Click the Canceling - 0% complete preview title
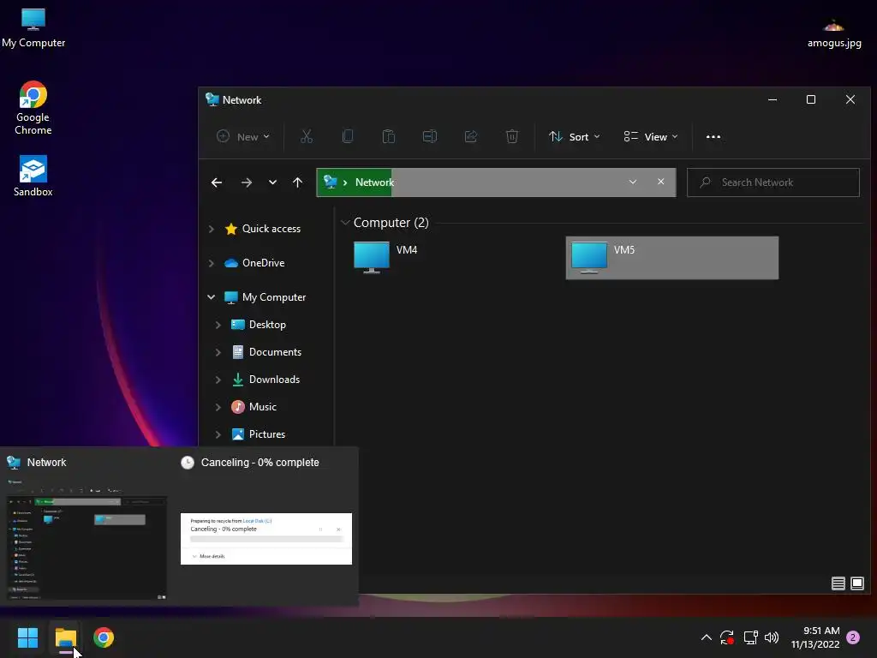 tap(260, 463)
